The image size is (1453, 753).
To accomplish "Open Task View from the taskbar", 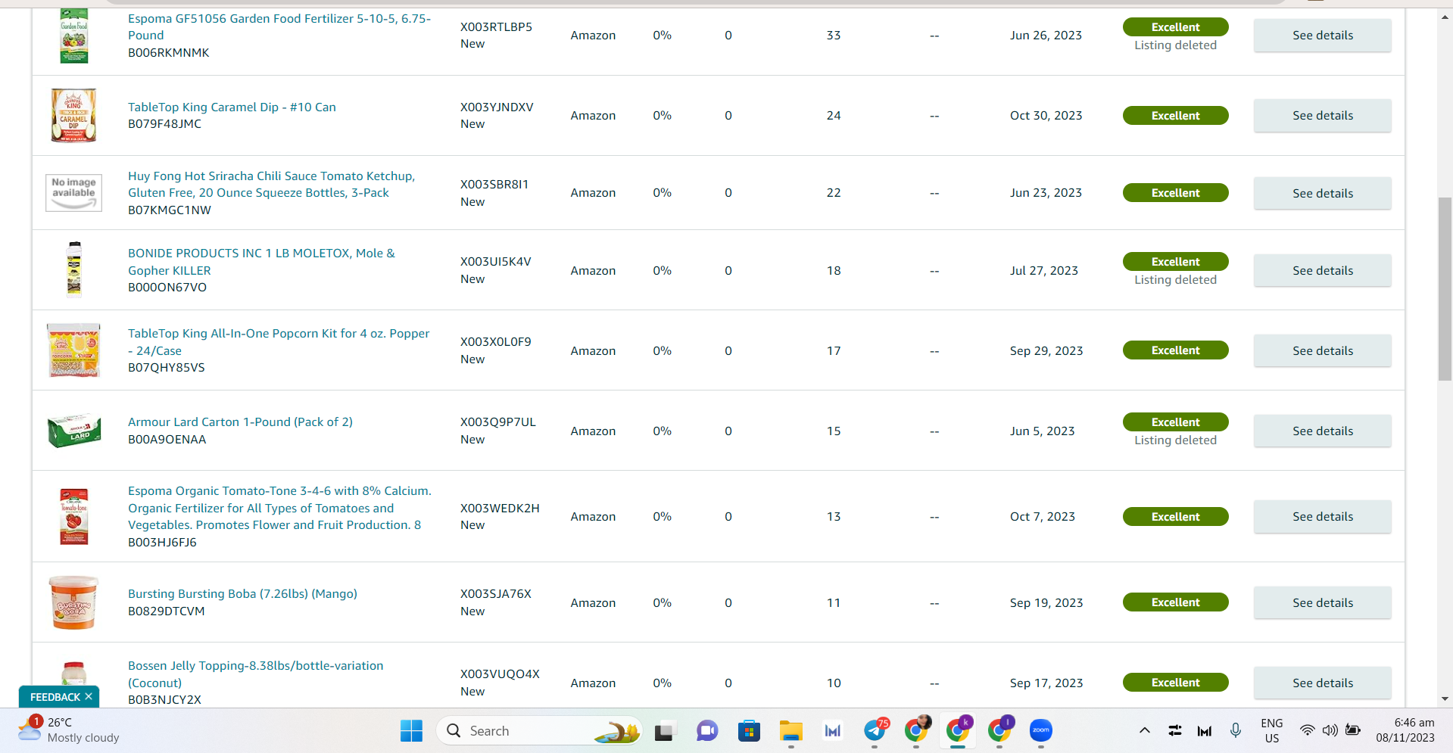I will [664, 730].
